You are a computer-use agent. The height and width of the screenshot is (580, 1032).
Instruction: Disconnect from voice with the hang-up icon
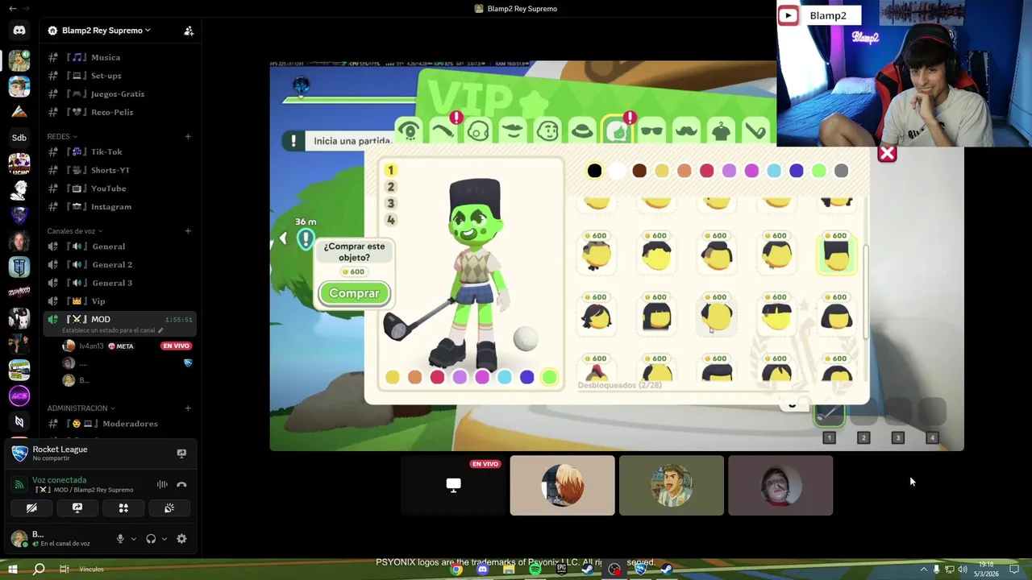click(181, 484)
